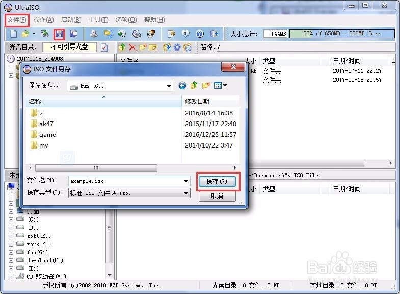This screenshot has height=294, width=400.
Task: Select the 20170918_204908 disc tree node
Action: coord(40,59)
